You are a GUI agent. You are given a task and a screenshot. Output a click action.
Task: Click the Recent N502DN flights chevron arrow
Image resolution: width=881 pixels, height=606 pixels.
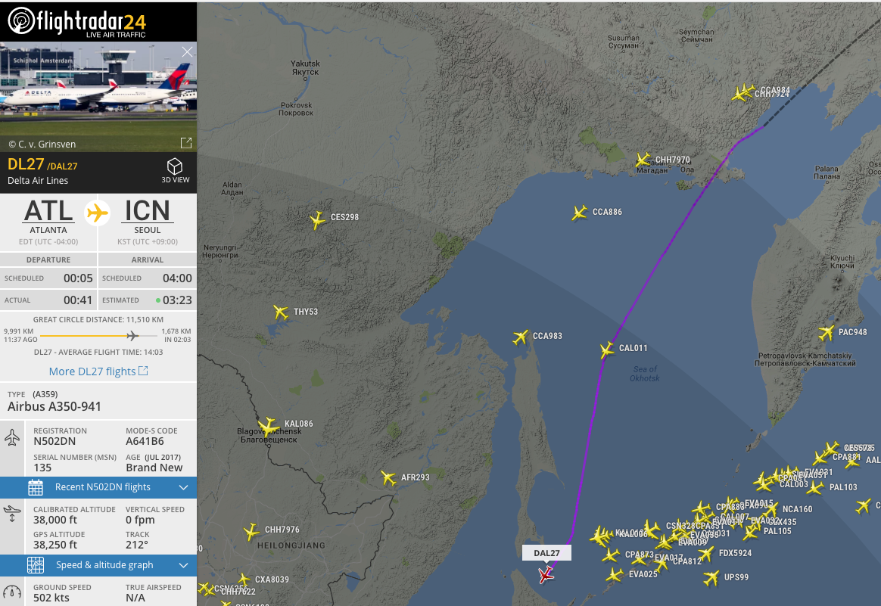[183, 487]
